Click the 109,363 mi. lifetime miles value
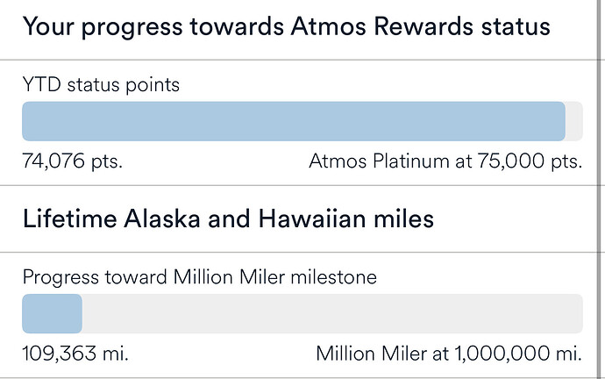 75,354
